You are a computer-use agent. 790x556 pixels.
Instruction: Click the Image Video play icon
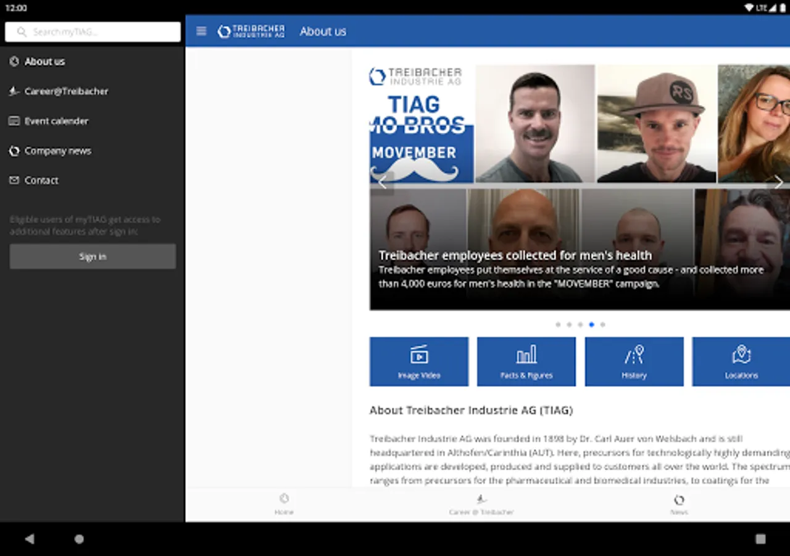(x=419, y=354)
